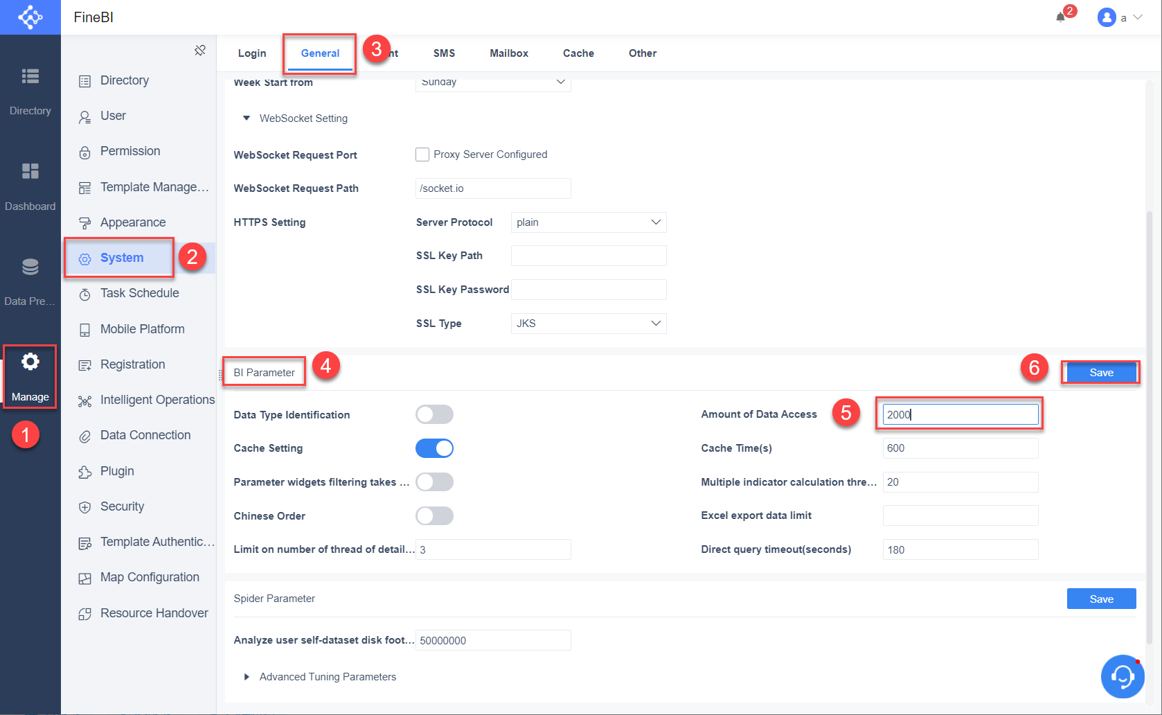Save the Spider Parameter settings
Viewport: 1162px width, 715px height.
pos(1101,599)
